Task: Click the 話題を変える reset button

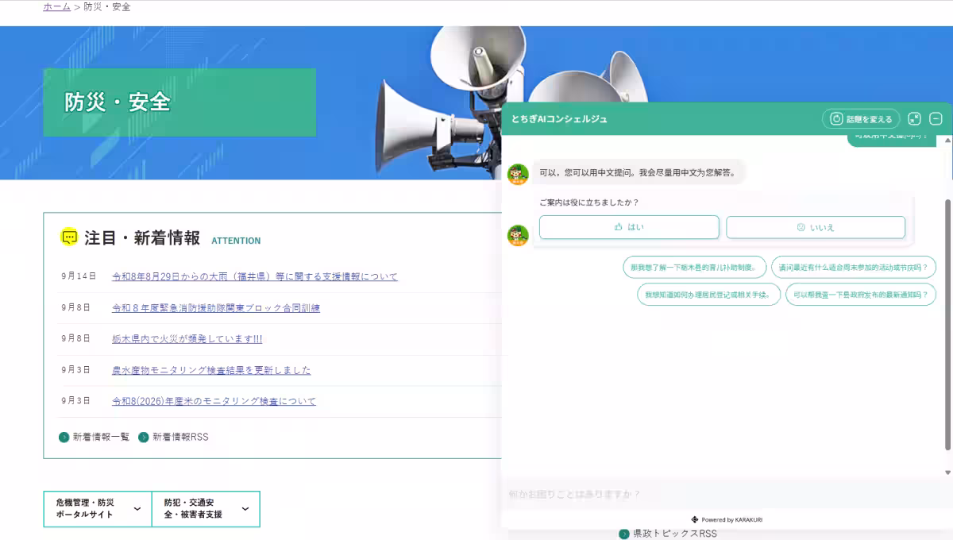Action: [861, 119]
